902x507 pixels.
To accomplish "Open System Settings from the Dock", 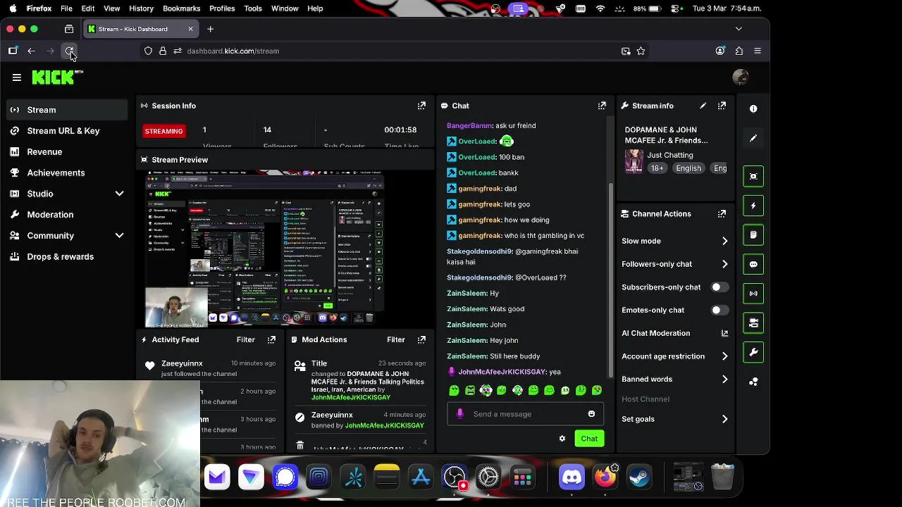I will pyautogui.click(x=488, y=477).
